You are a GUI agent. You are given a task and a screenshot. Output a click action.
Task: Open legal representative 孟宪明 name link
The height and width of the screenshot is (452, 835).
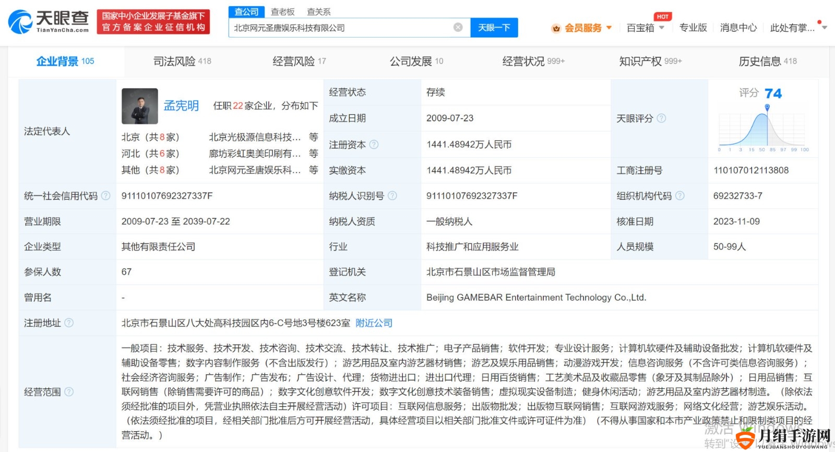tap(181, 106)
